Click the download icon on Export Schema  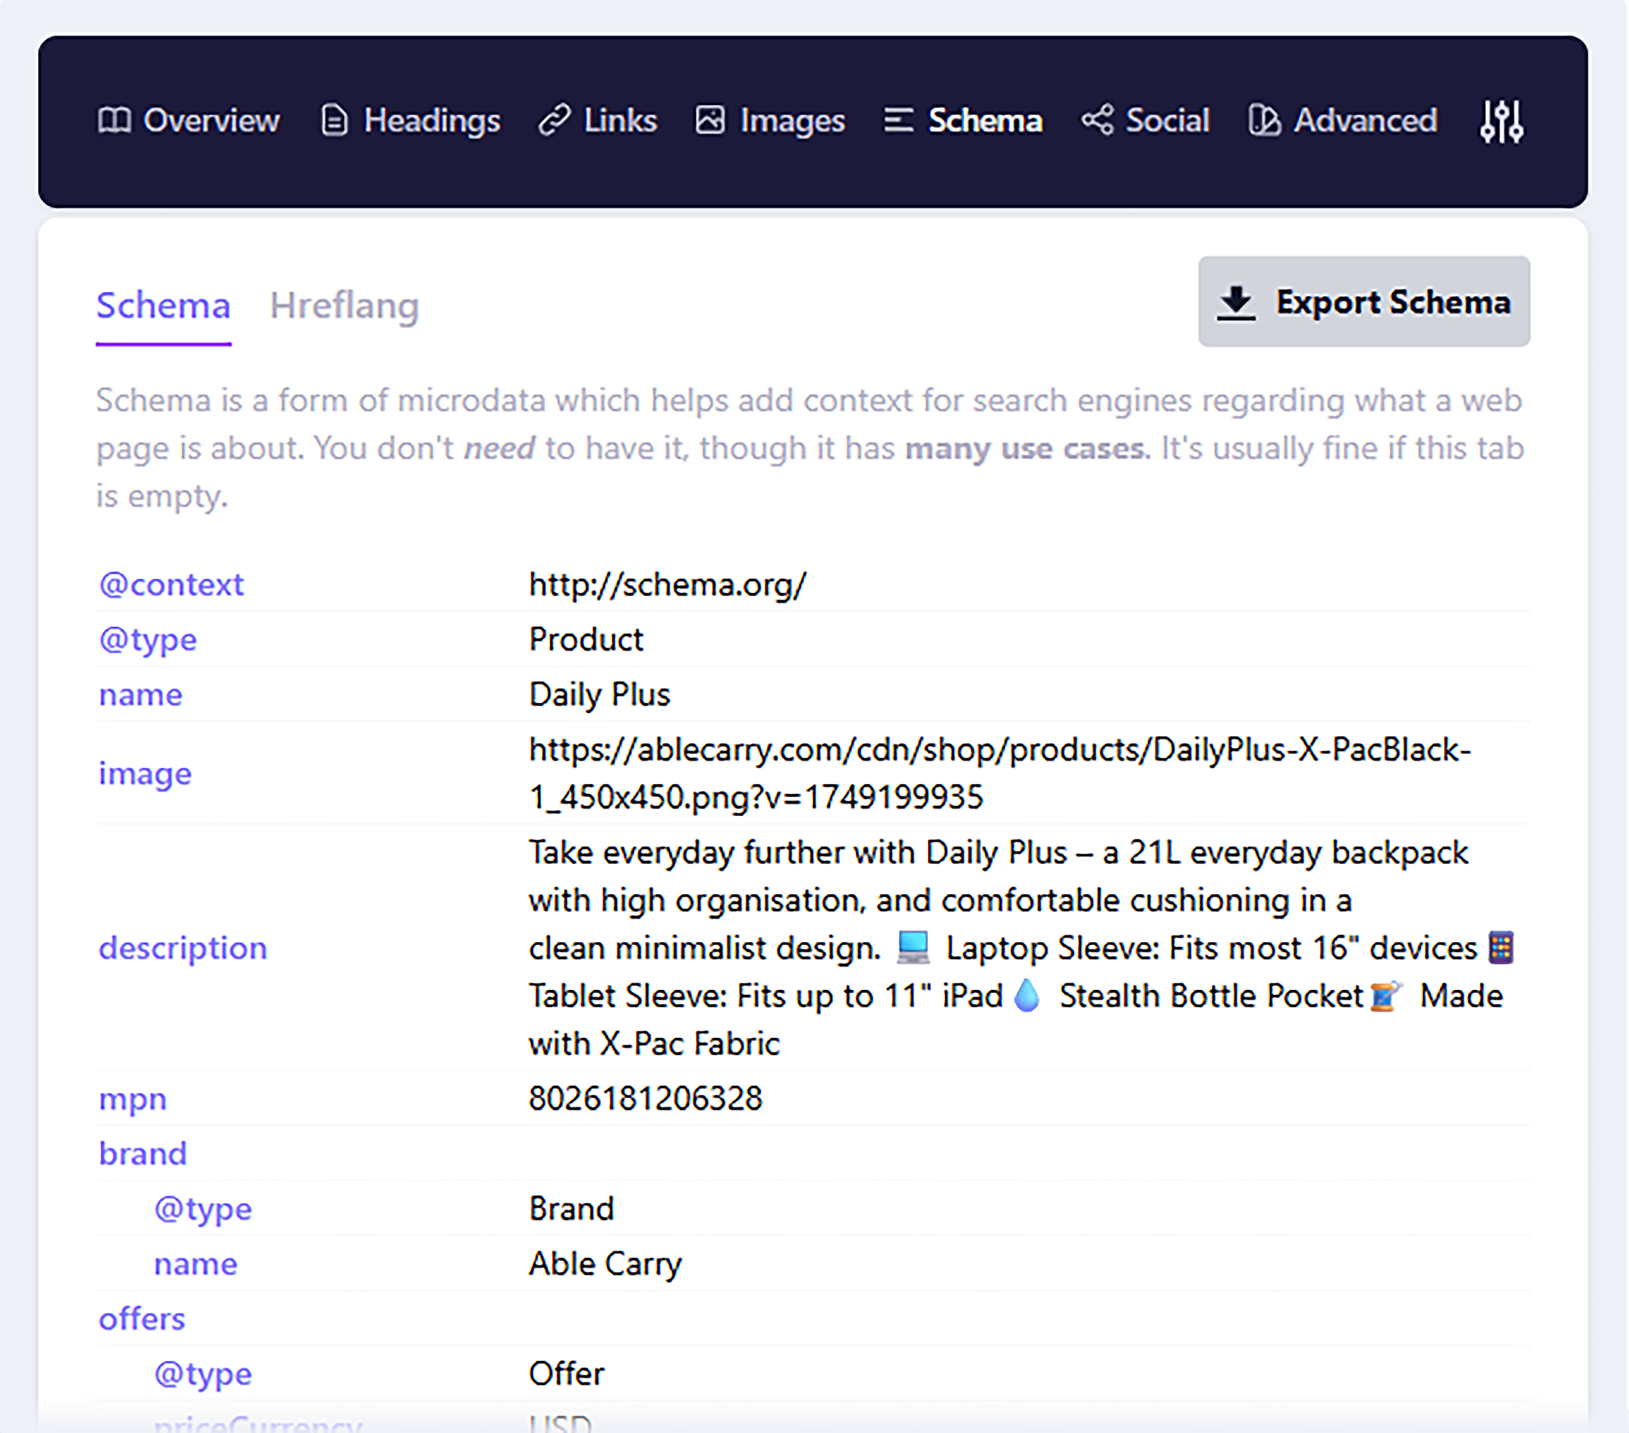(x=1236, y=302)
